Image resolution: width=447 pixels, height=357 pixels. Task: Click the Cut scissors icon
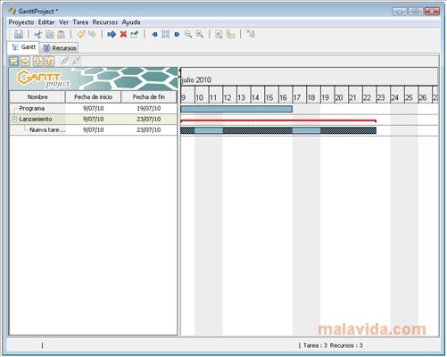[37, 34]
